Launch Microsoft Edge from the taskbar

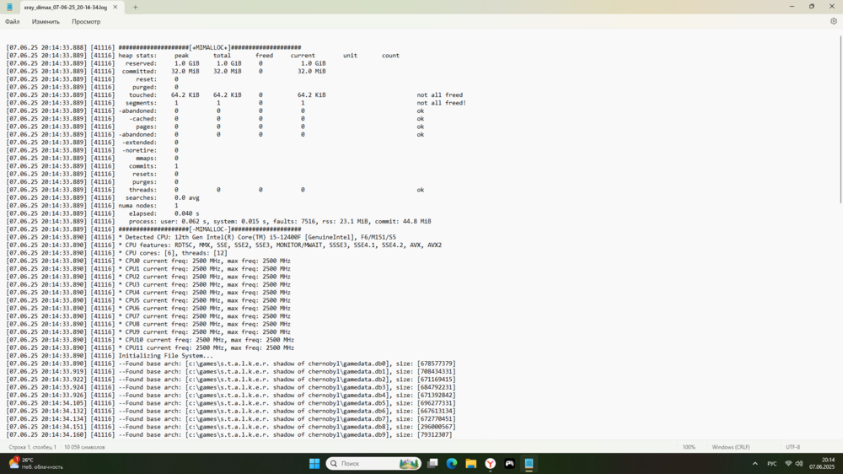pyautogui.click(x=452, y=463)
